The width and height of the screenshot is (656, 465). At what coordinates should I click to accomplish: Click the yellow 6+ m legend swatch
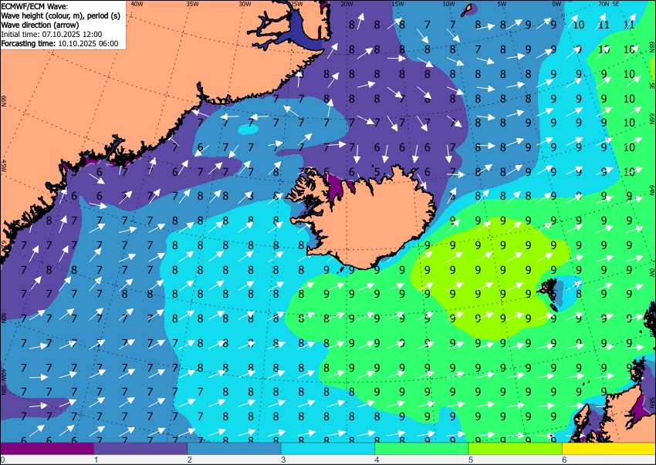[x=609, y=449]
